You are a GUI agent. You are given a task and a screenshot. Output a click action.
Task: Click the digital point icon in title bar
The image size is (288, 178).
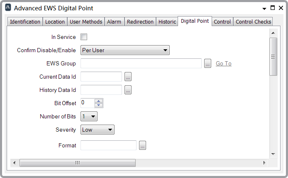tap(7, 8)
